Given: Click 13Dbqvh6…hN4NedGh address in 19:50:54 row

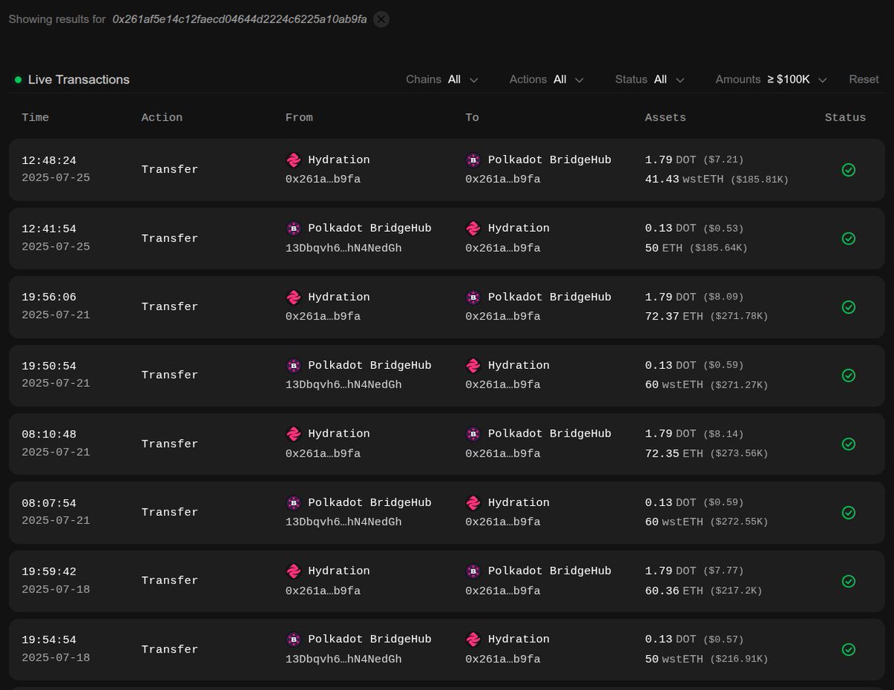Looking at the screenshot, I should pyautogui.click(x=343, y=385).
